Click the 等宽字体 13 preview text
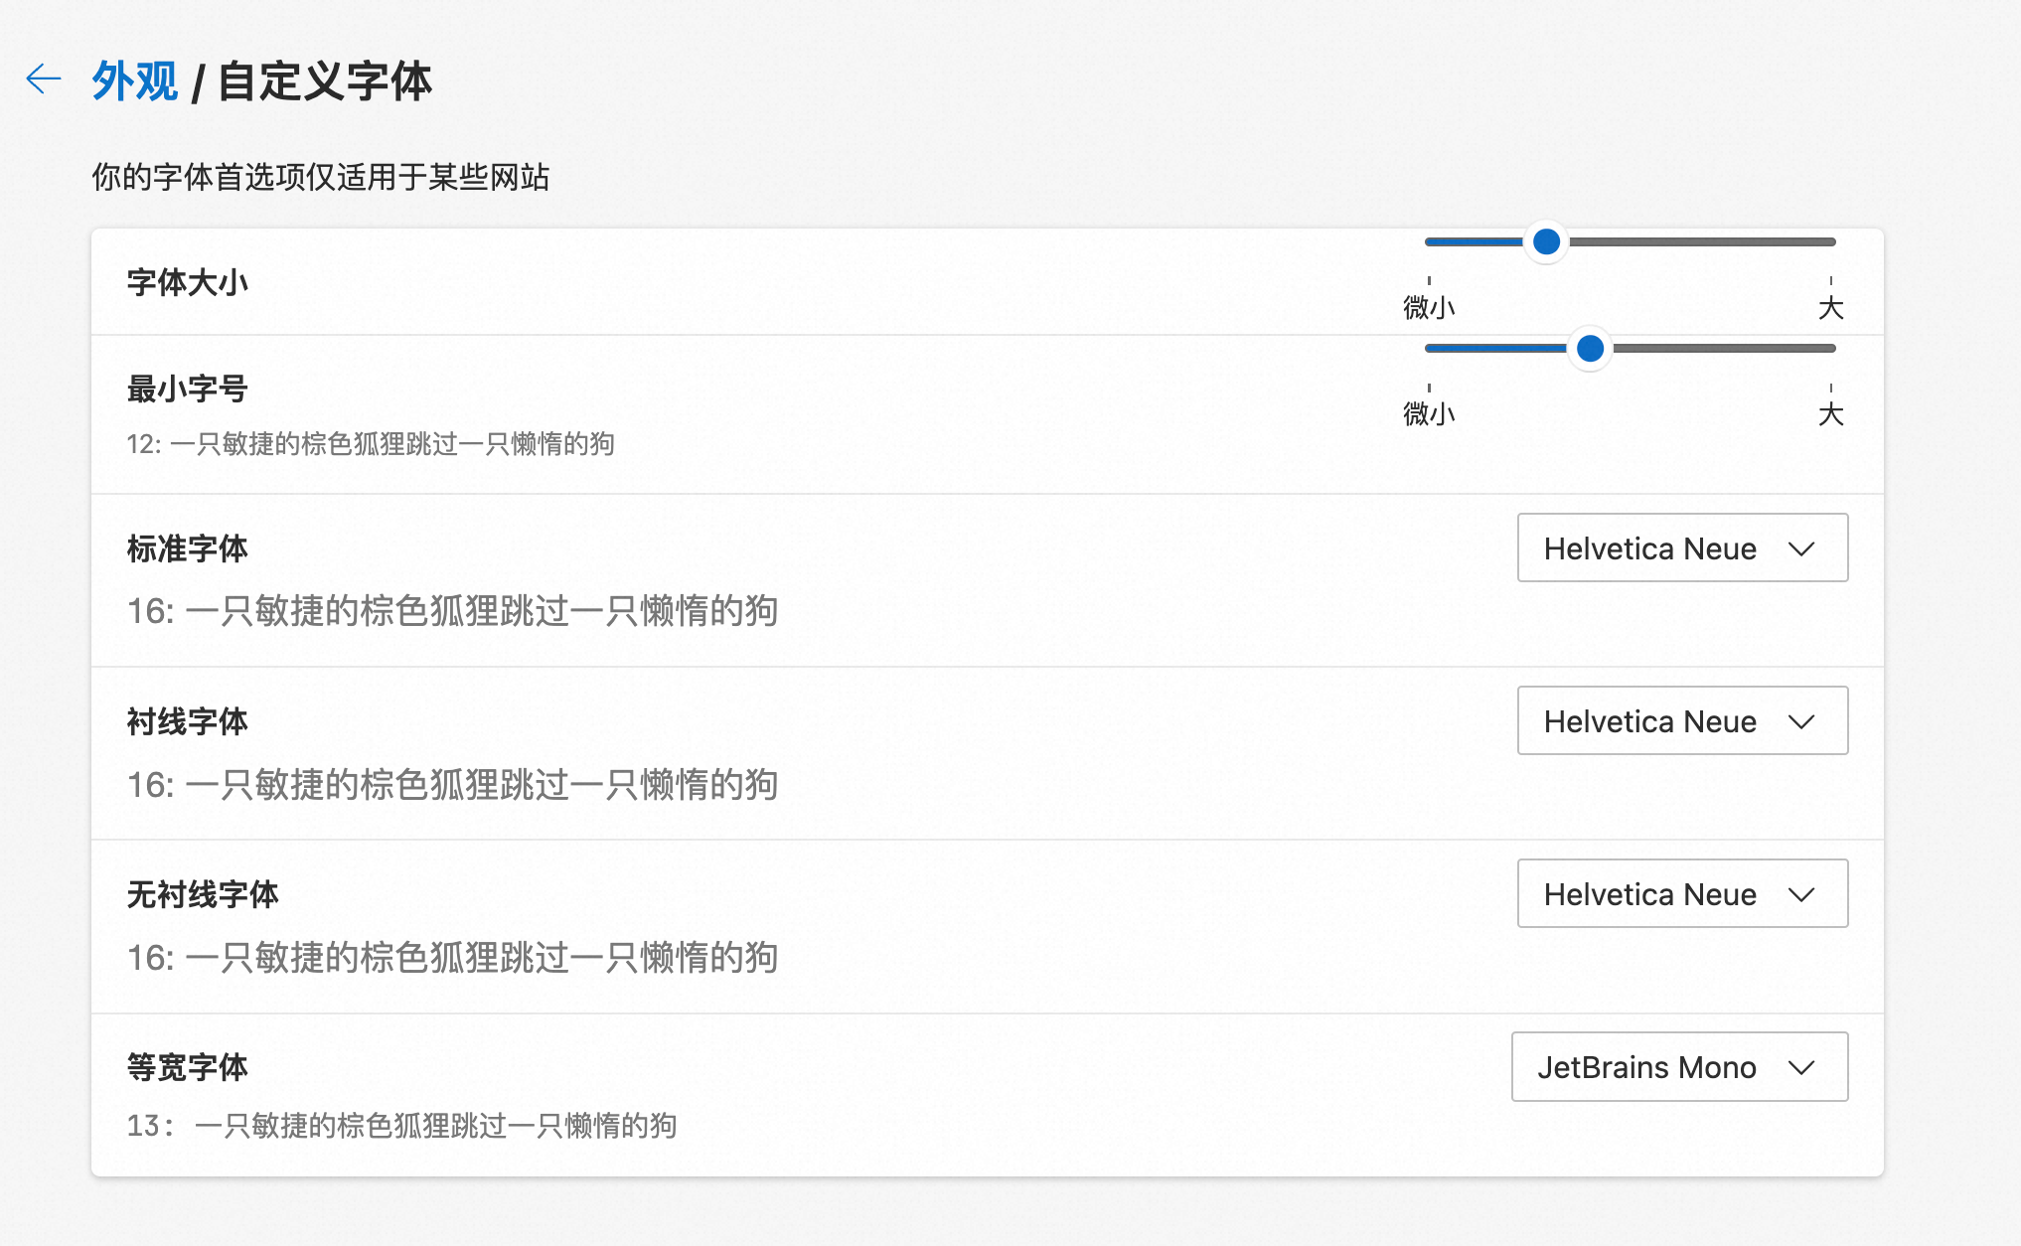 point(401,1126)
